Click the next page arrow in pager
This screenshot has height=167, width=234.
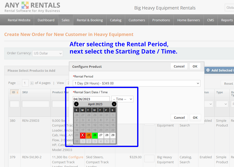[x=32, y=83]
